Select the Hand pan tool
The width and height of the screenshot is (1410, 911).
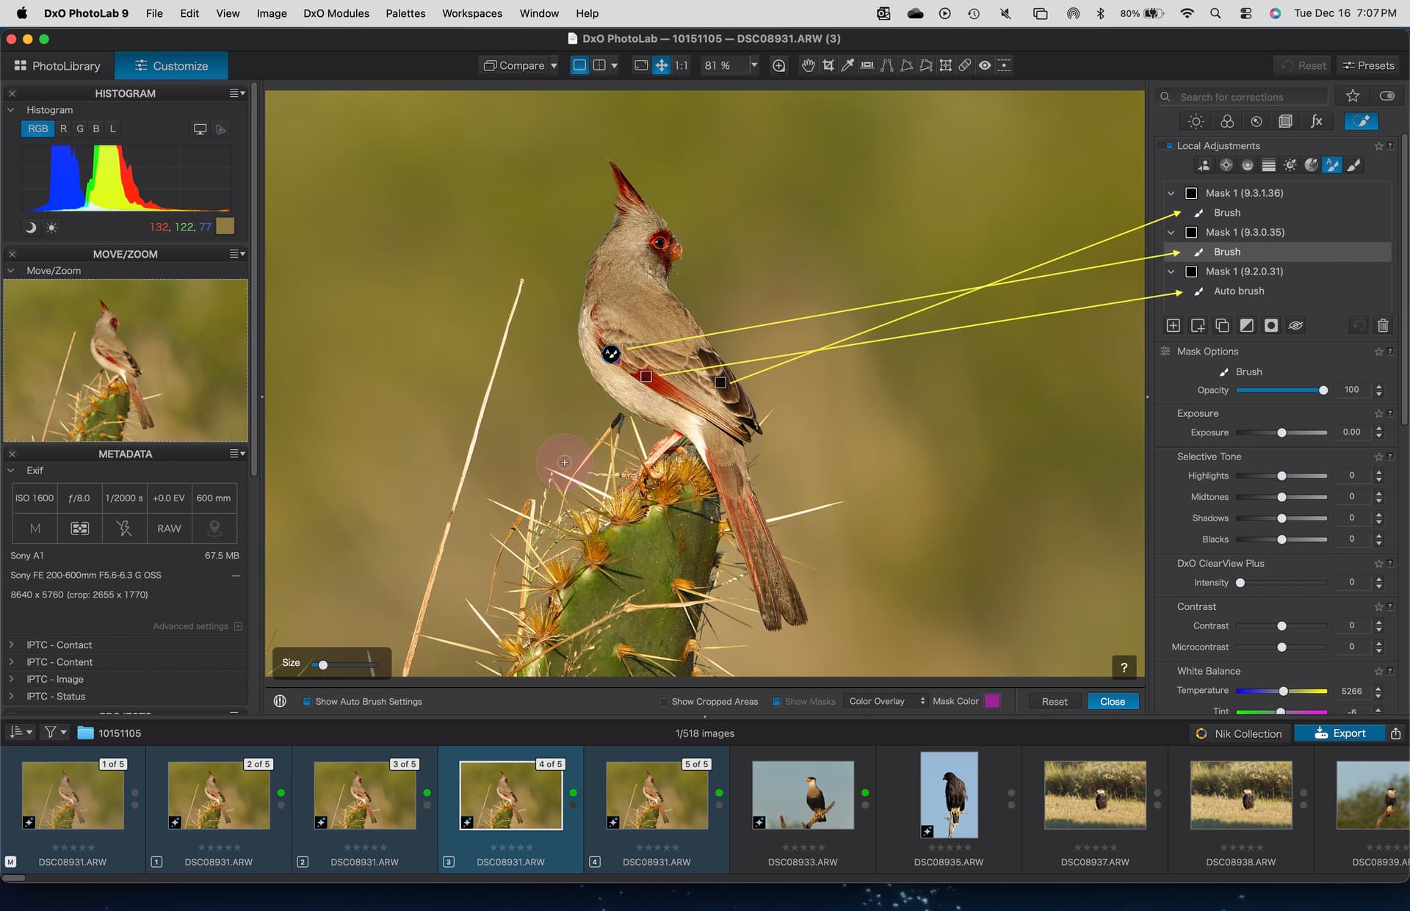point(808,65)
